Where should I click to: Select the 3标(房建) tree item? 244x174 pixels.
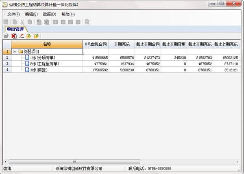[39, 70]
